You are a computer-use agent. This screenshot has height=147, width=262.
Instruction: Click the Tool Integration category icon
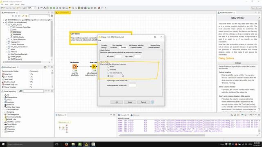coord(5,114)
